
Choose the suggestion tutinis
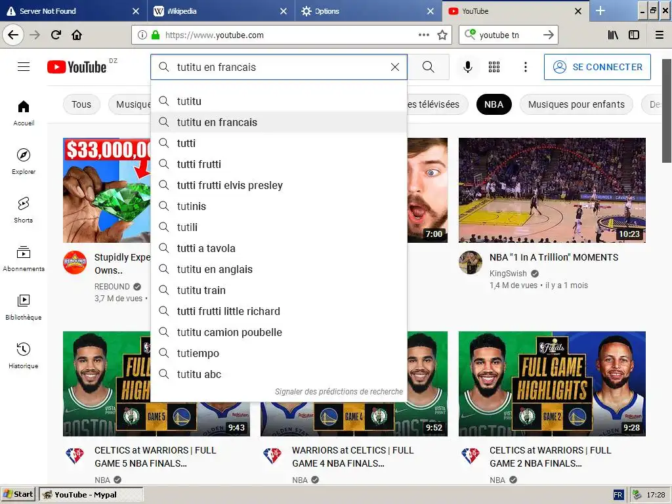tap(279, 206)
